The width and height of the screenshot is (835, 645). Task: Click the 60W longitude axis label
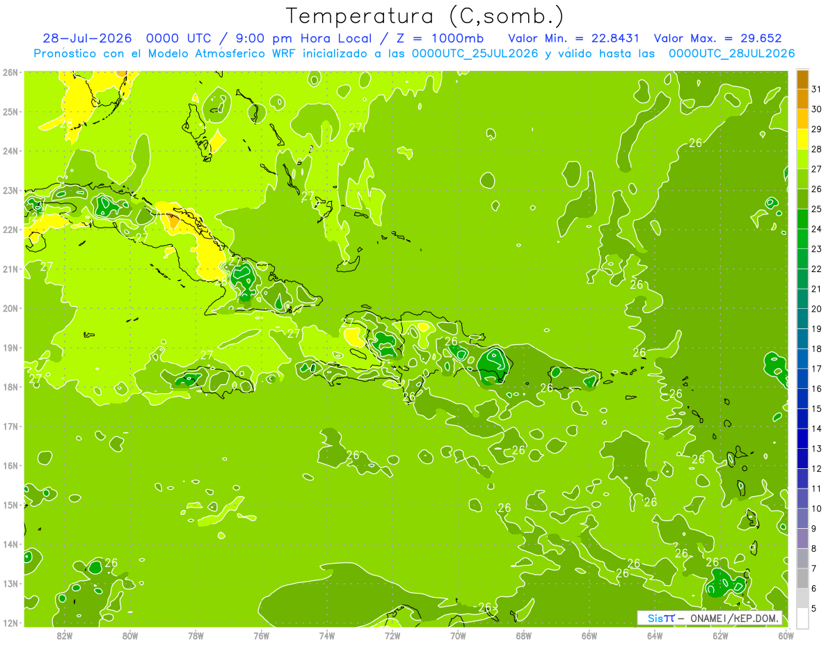(x=786, y=635)
